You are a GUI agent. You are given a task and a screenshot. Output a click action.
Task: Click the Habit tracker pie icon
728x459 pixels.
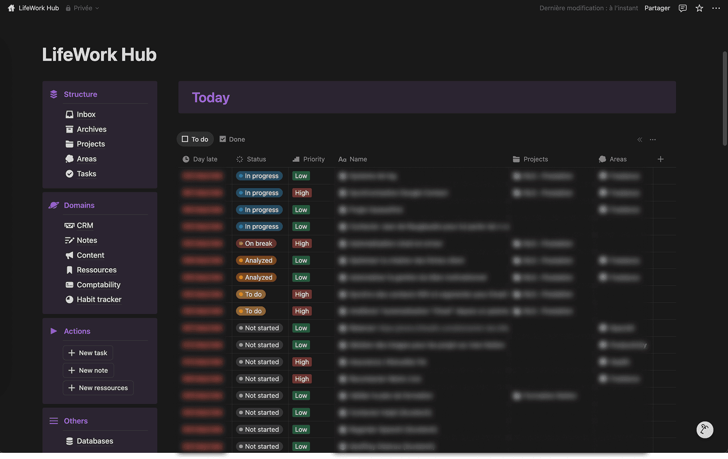[x=69, y=300]
